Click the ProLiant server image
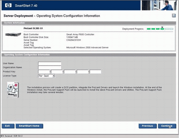 coord(13,34)
